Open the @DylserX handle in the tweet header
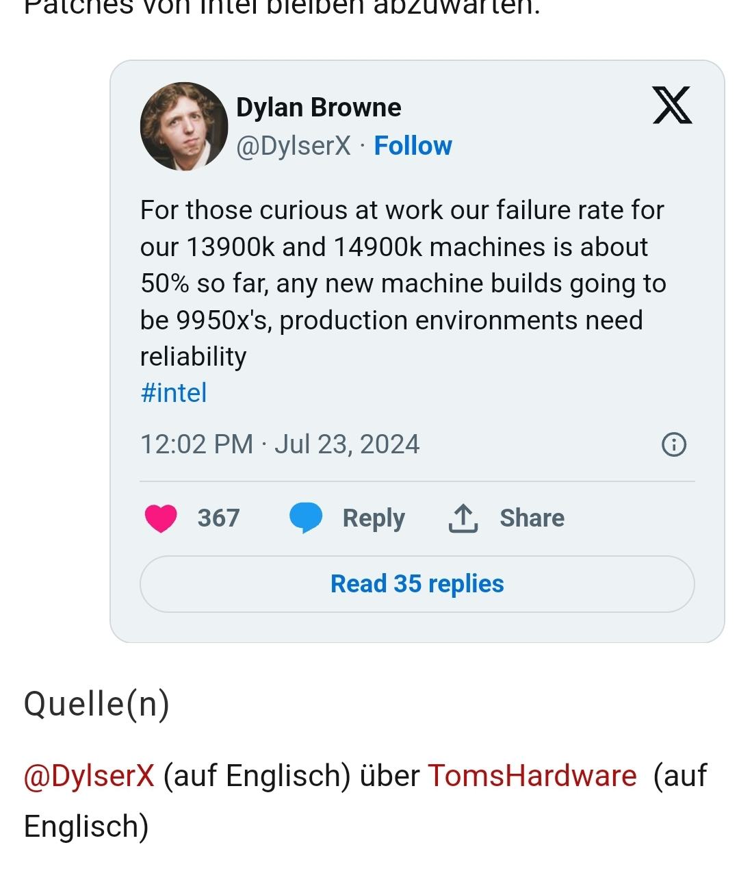Viewport: 739px width, 871px height. click(294, 146)
